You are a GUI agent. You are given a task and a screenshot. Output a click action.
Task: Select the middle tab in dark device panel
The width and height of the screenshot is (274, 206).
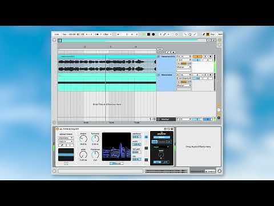tap(162, 142)
